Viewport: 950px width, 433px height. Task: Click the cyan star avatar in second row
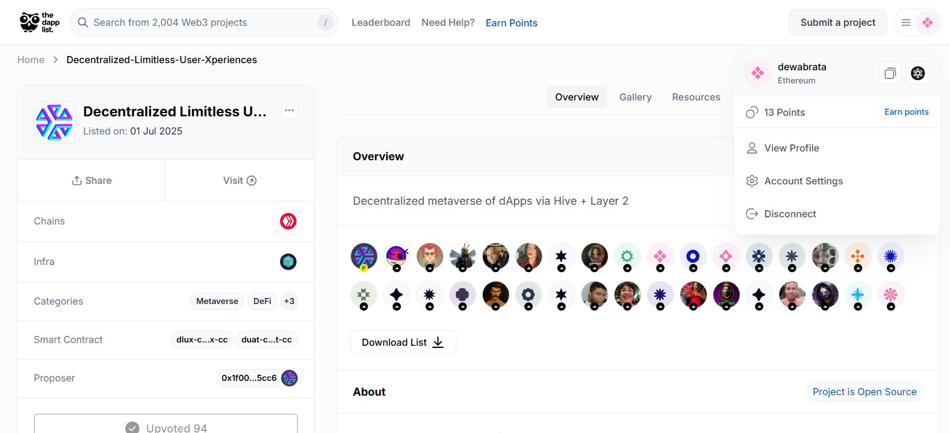coord(858,295)
